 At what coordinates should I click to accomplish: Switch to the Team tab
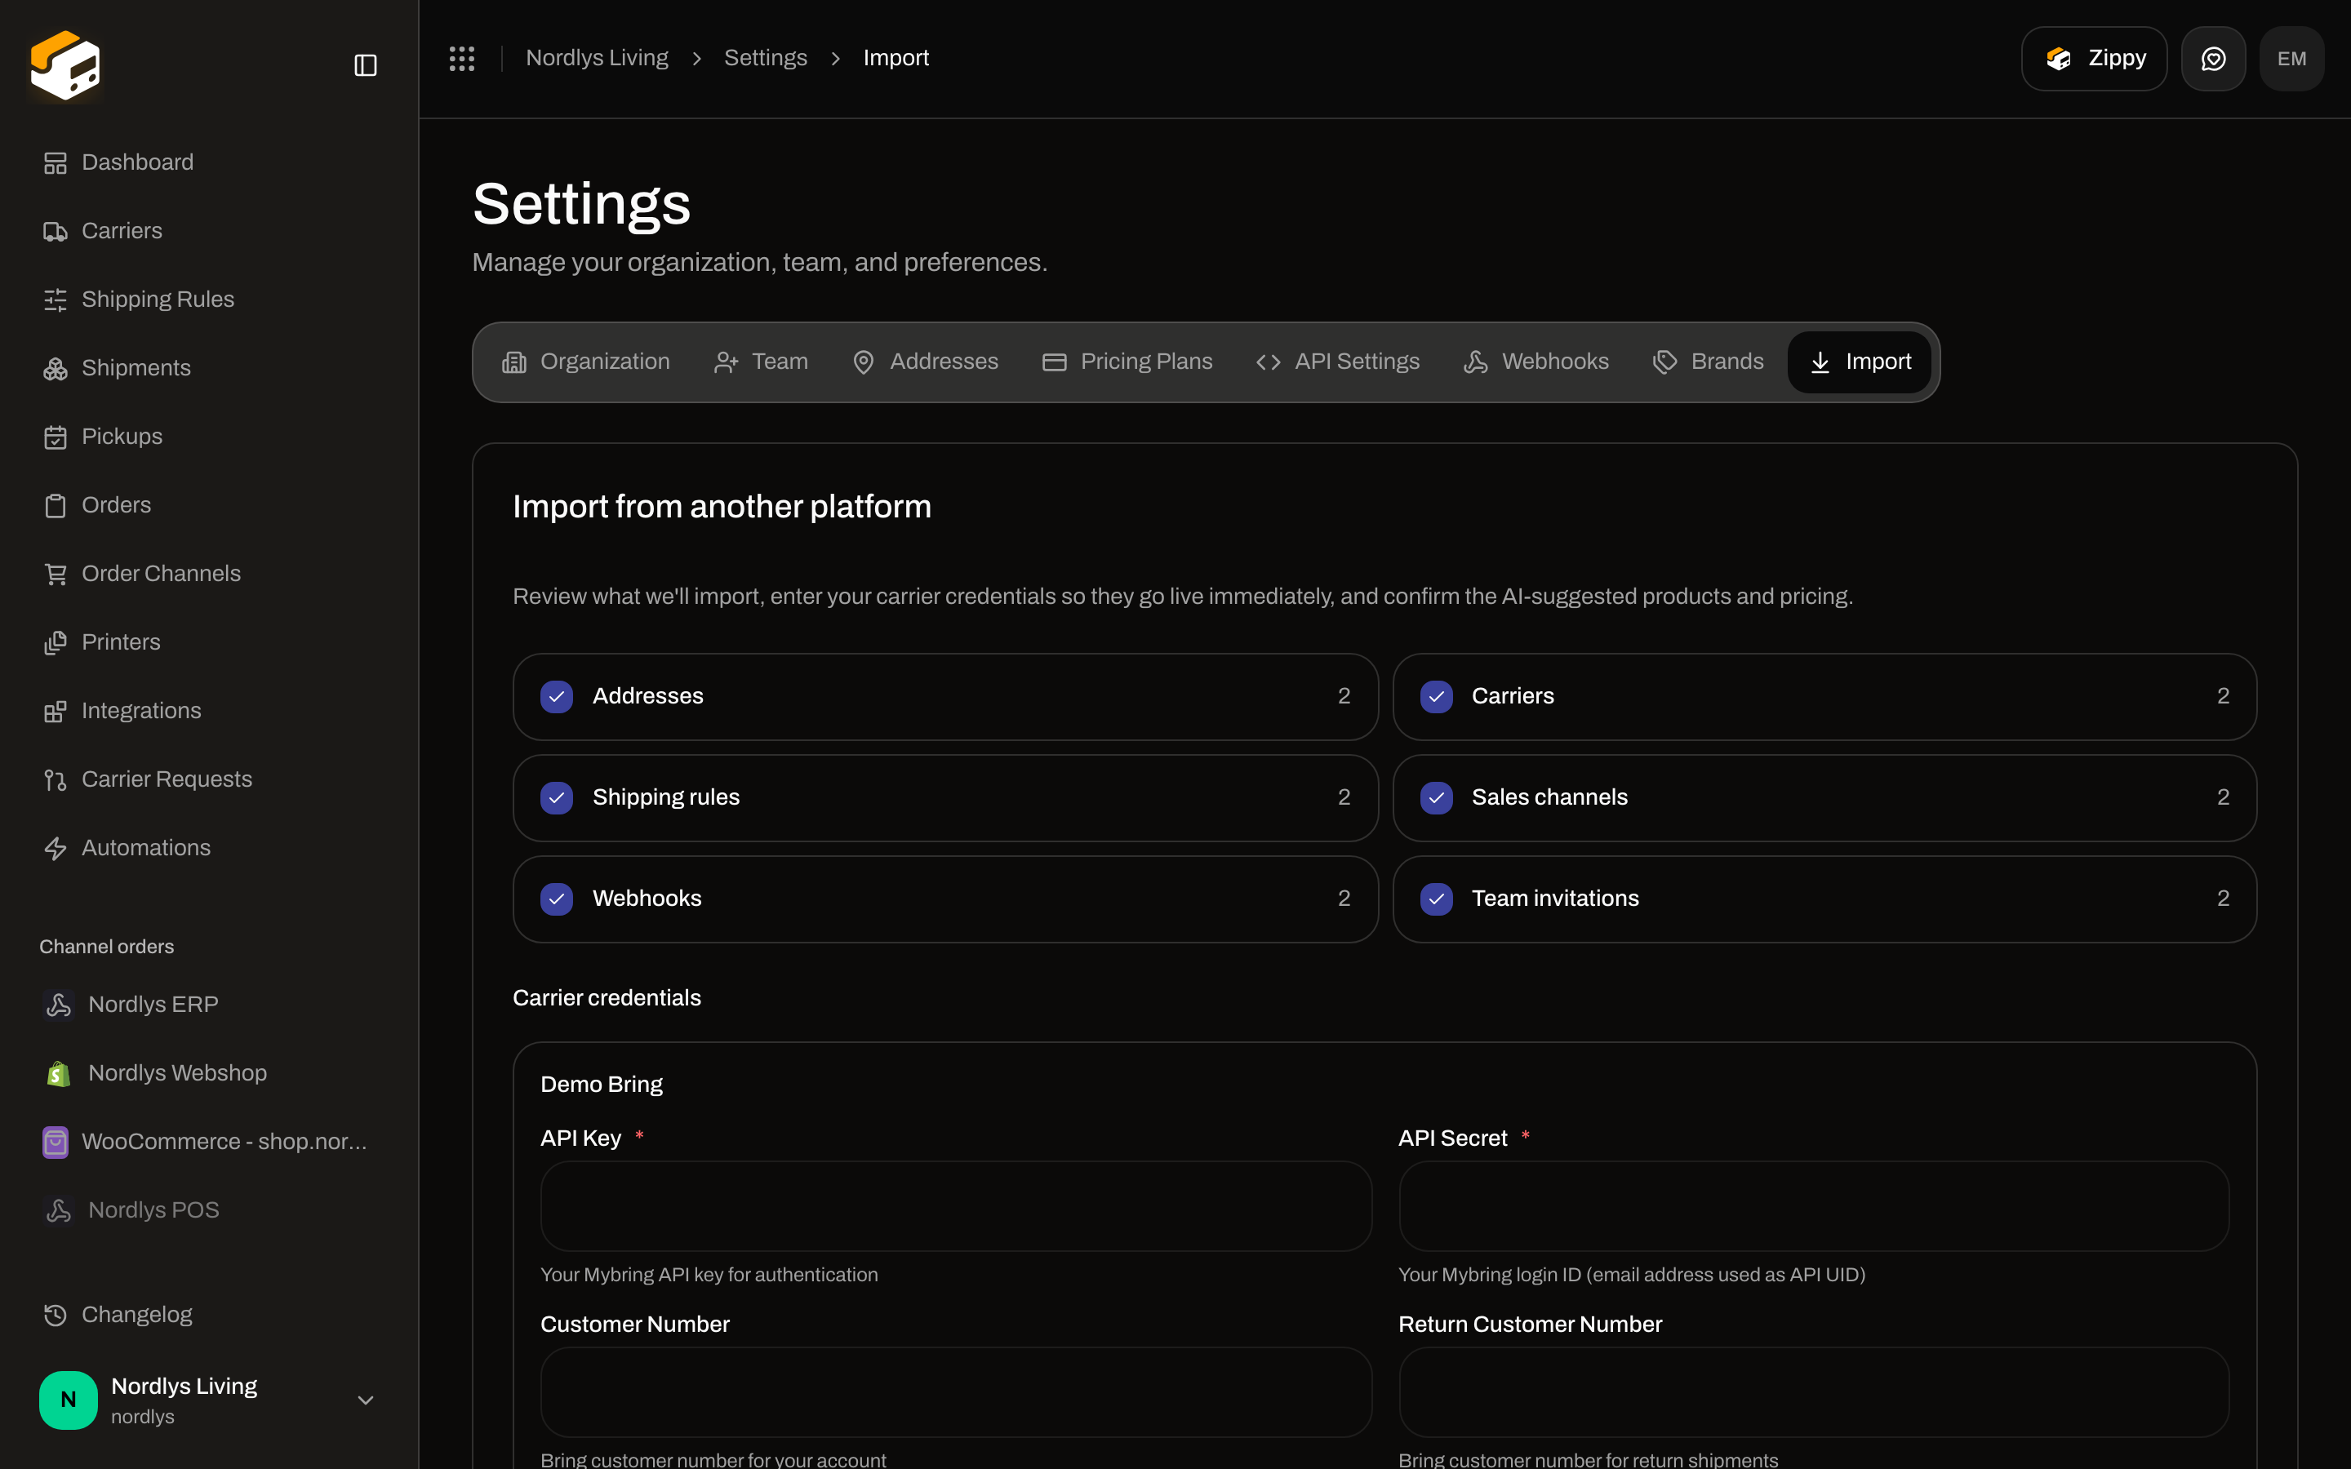[761, 362]
